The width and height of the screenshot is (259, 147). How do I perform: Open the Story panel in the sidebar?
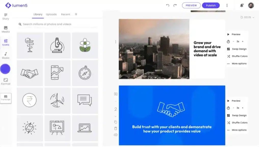(x=6, y=16)
